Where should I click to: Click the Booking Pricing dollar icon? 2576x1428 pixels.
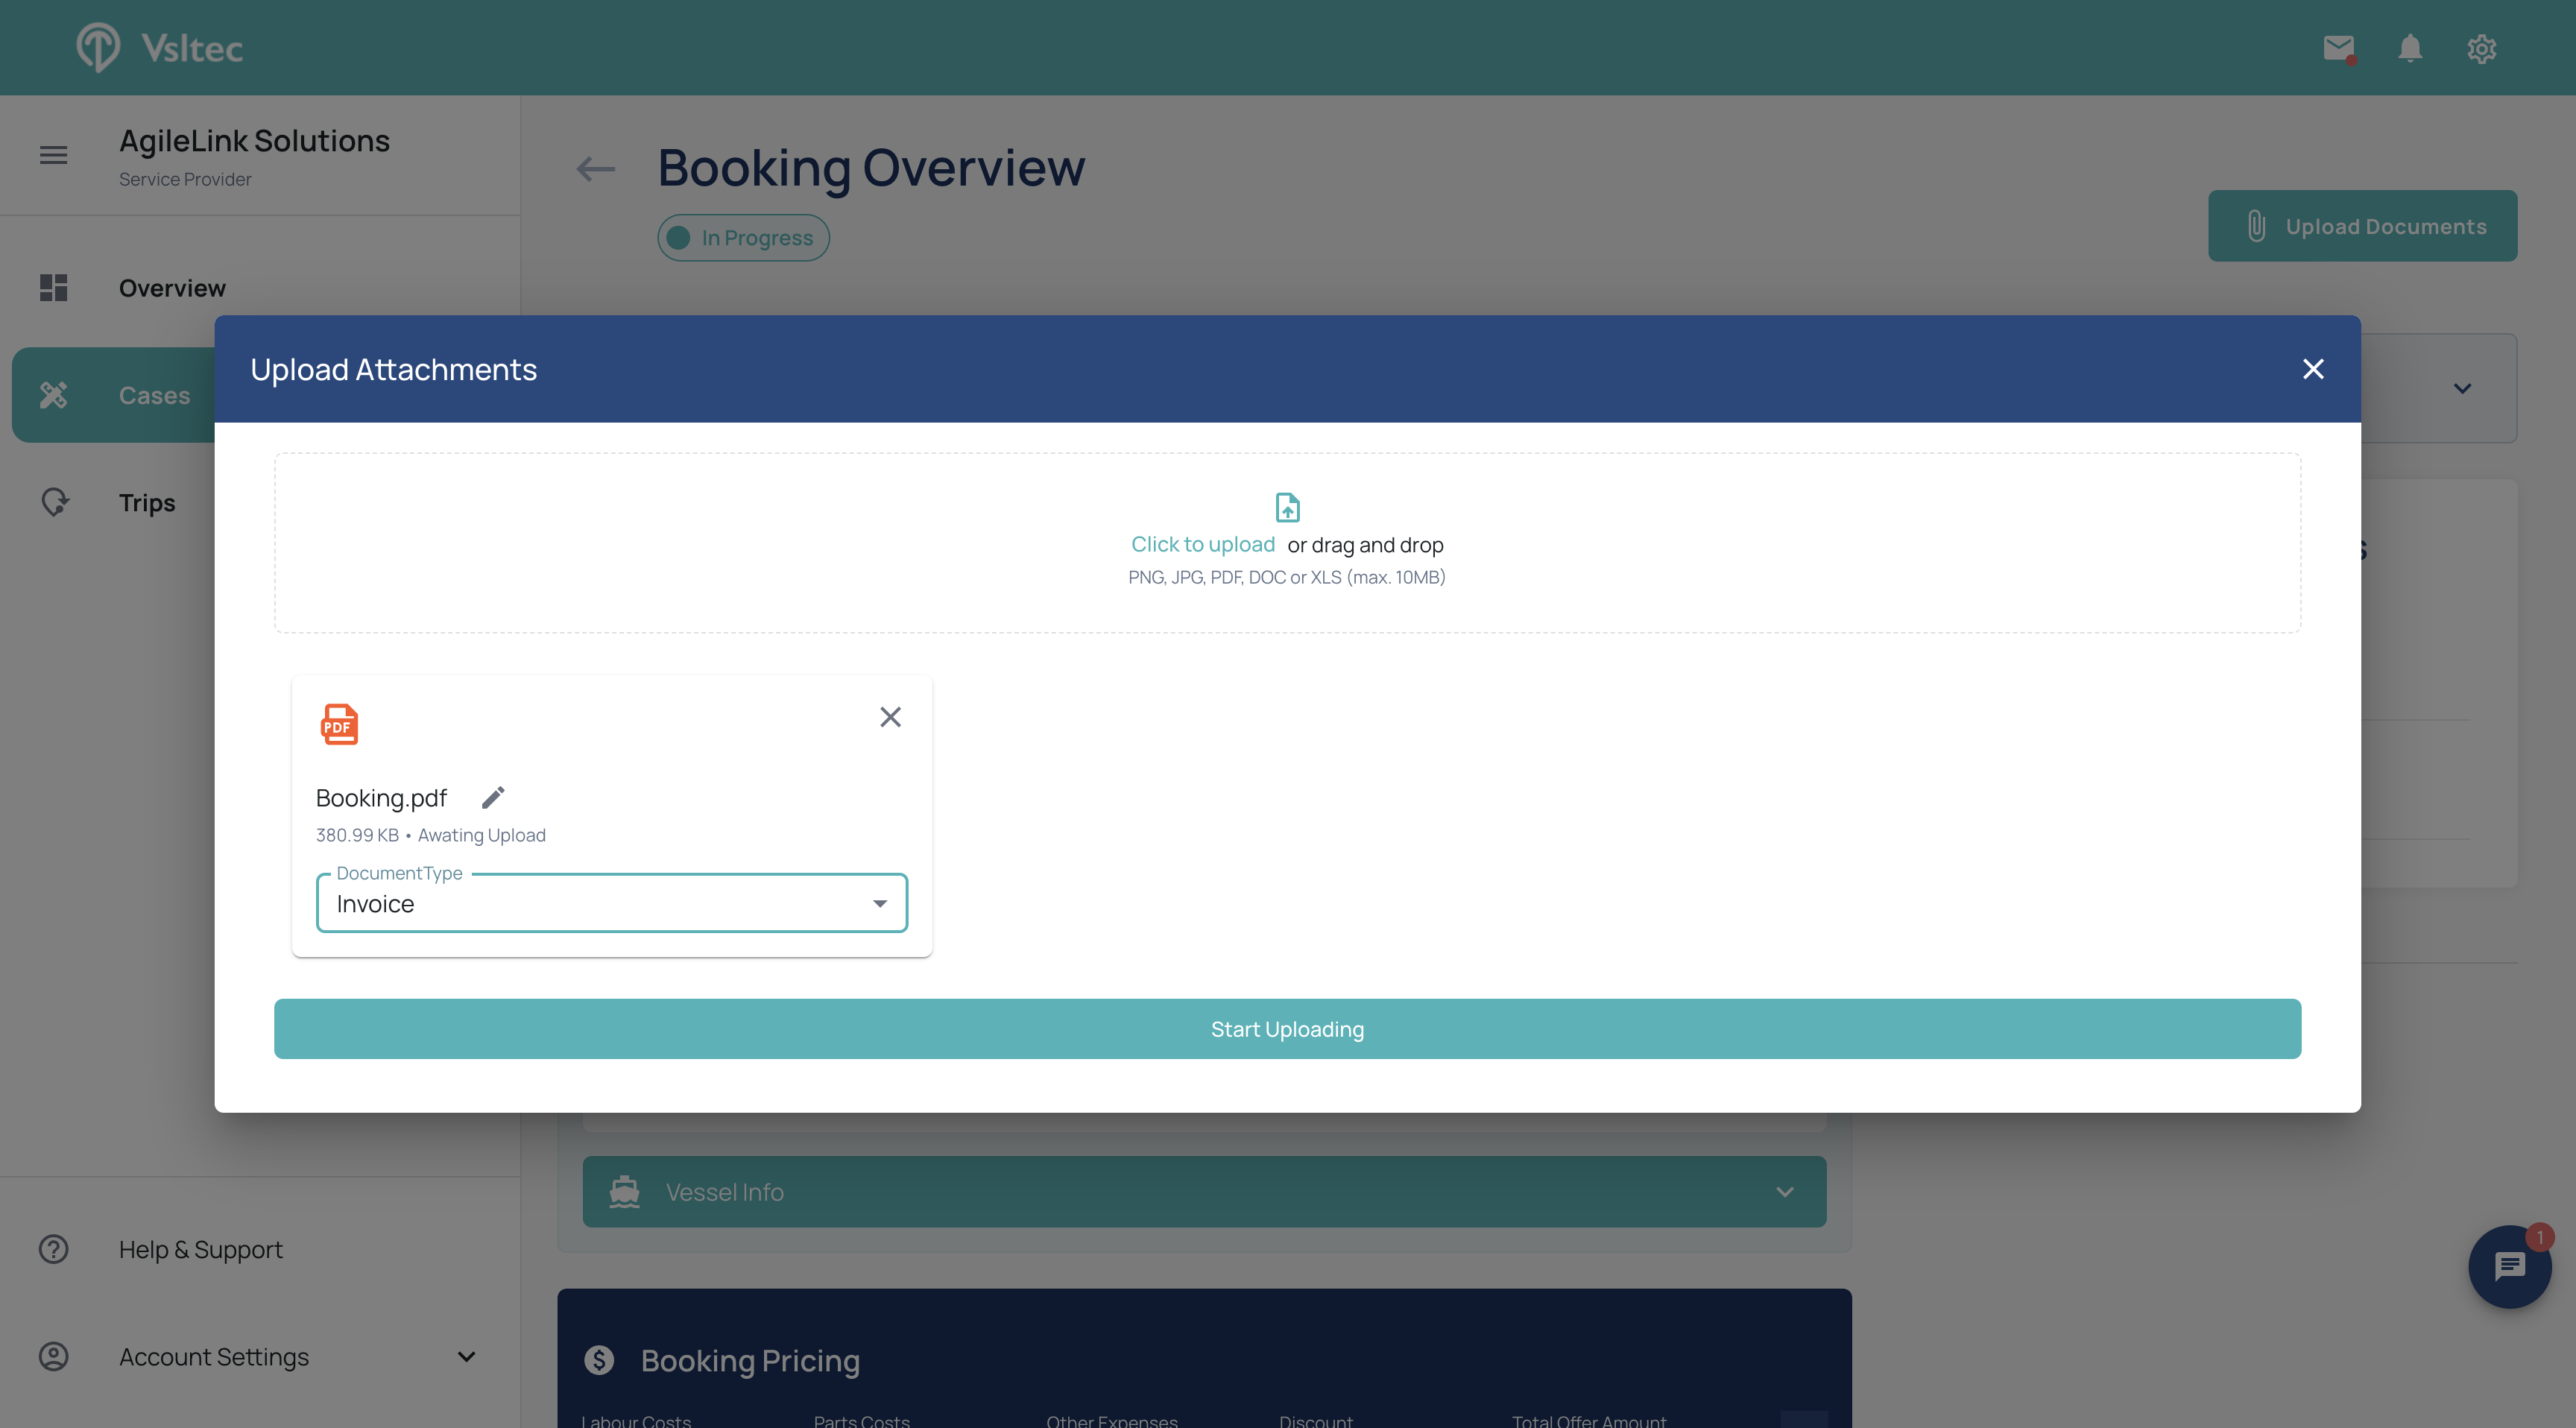[599, 1360]
